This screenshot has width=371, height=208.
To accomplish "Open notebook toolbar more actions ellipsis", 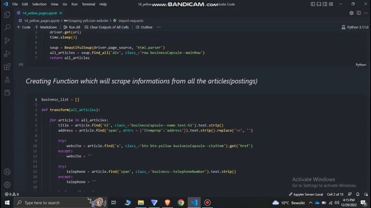I will pyautogui.click(x=158, y=27).
